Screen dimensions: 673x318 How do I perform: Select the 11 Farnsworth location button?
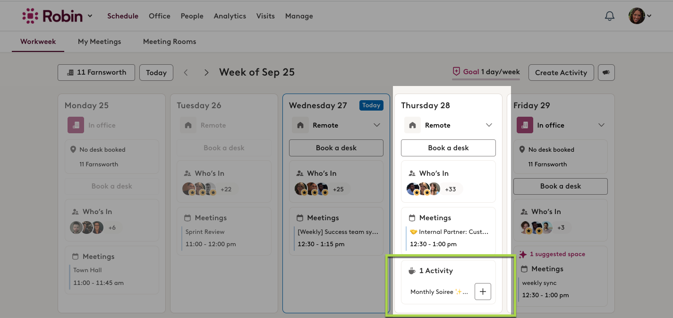(96, 72)
